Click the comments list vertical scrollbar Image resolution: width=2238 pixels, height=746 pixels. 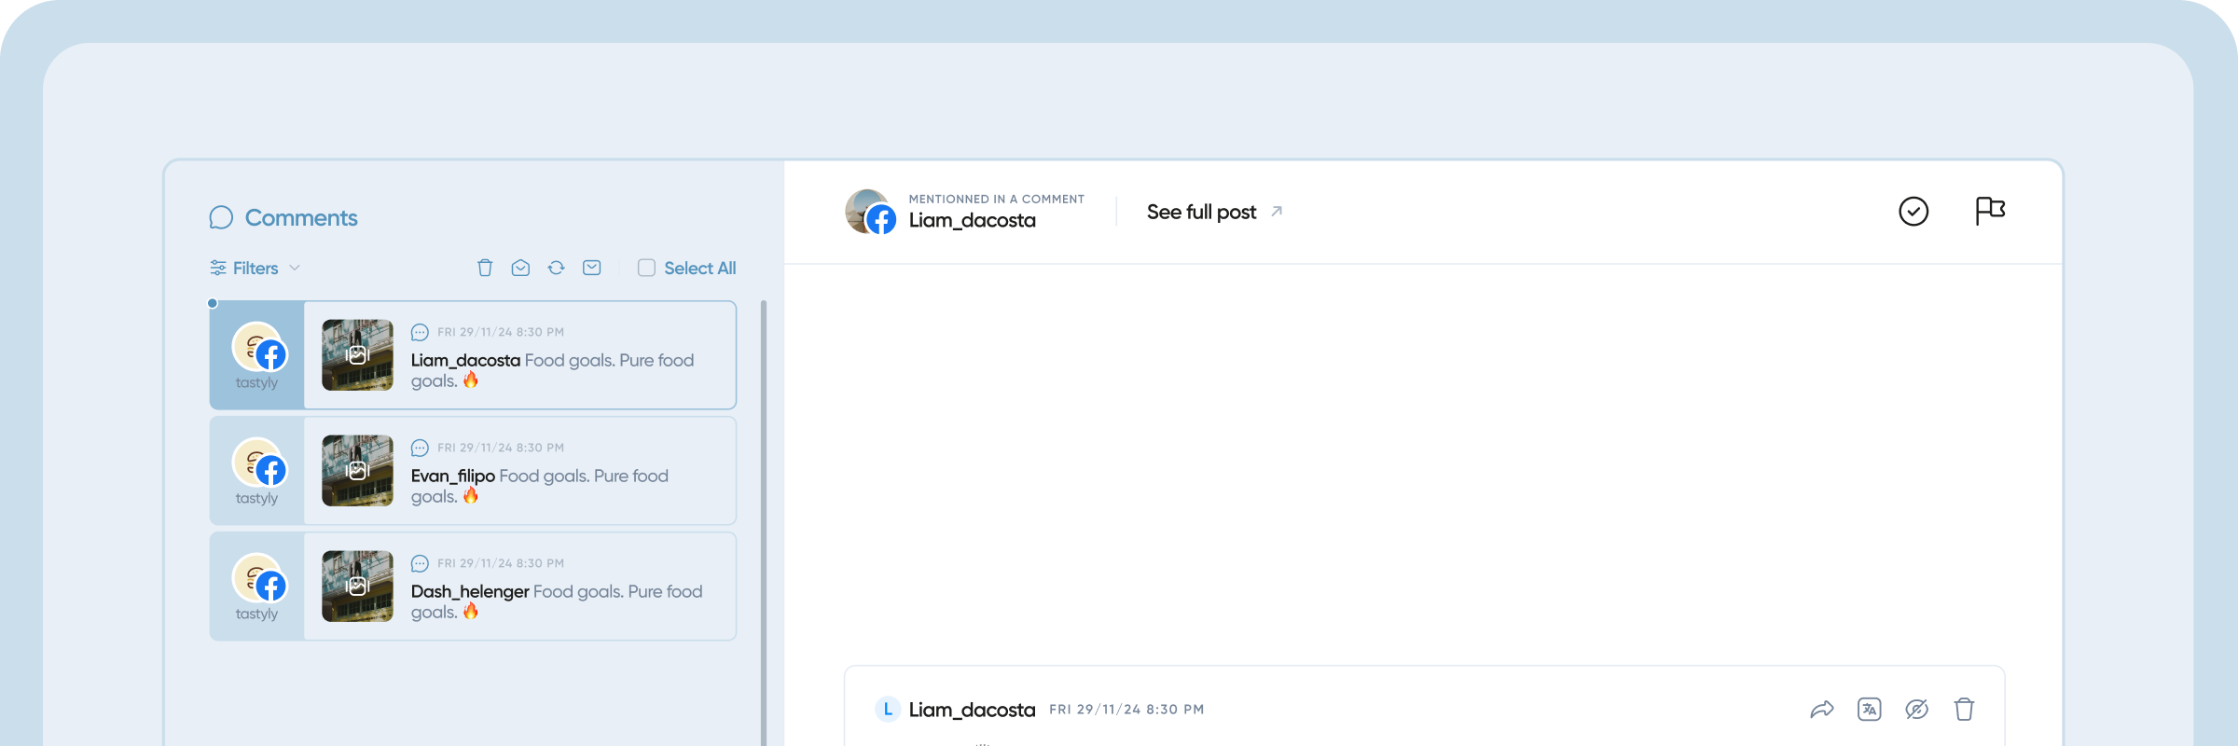point(764,522)
